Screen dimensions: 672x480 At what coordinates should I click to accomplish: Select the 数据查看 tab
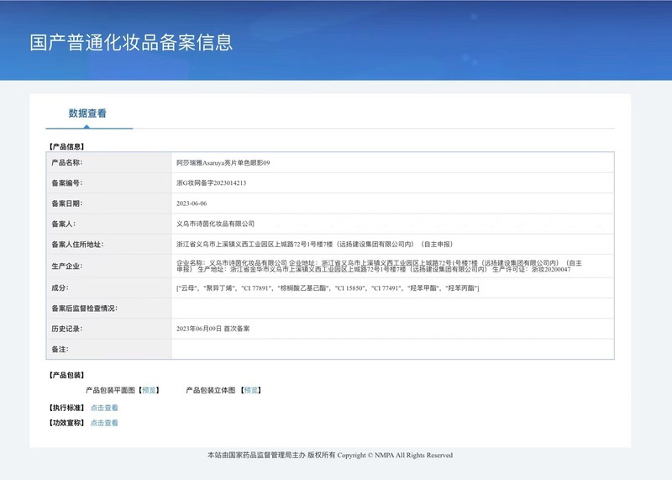coord(87,113)
